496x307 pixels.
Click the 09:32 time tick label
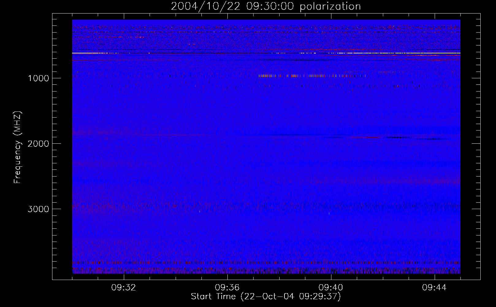coord(124,288)
